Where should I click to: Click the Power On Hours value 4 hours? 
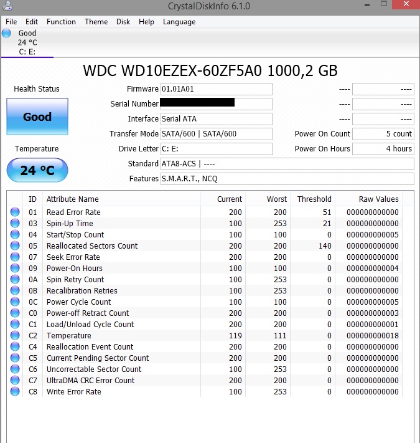coord(383,149)
